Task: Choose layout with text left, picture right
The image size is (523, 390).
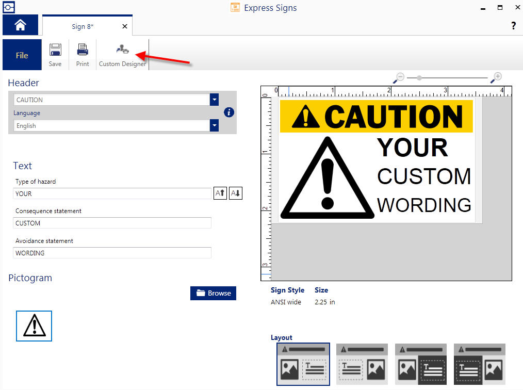Action: click(362, 364)
